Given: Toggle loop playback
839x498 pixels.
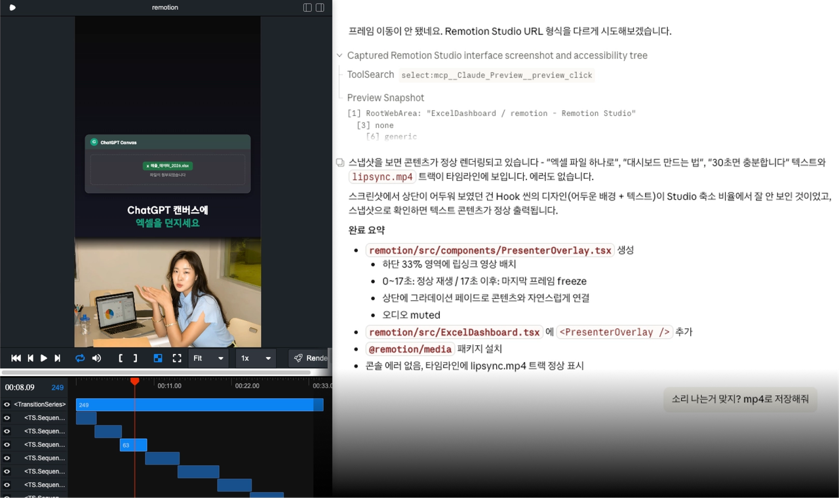Looking at the screenshot, I should 80,358.
